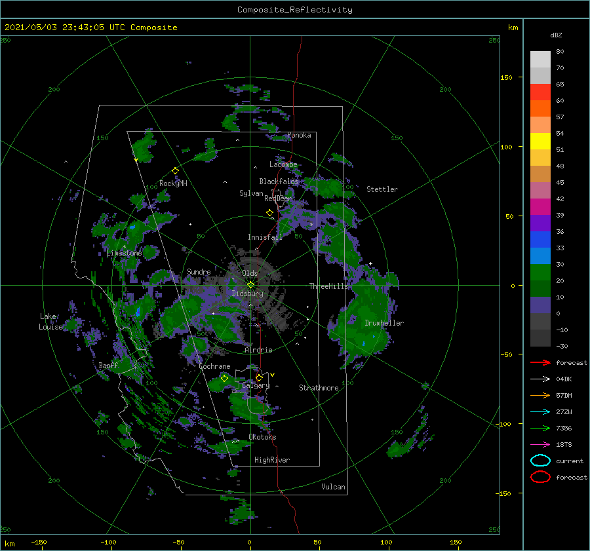Click the green 7356 arrow icon
Screen dimensions: 590x551
pyautogui.click(x=540, y=428)
